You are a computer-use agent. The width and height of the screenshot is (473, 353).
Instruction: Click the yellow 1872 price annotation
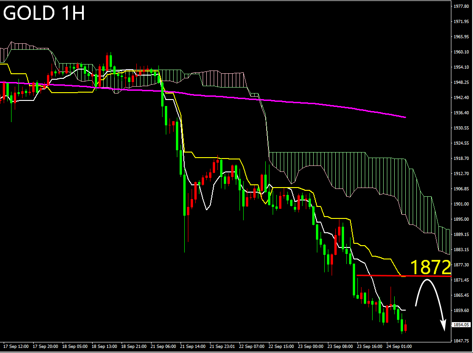coord(430,267)
